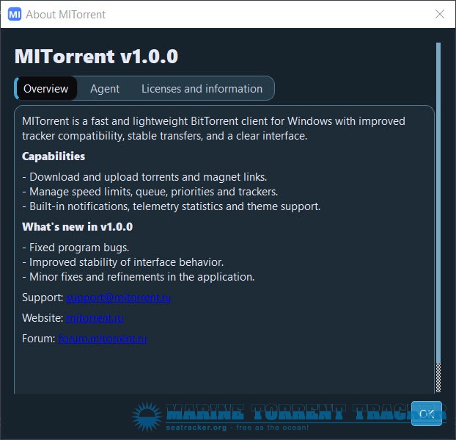Viewport: 456px width, 440px height.
Task: Click the About MITorrent title bar text
Action: [x=66, y=15]
